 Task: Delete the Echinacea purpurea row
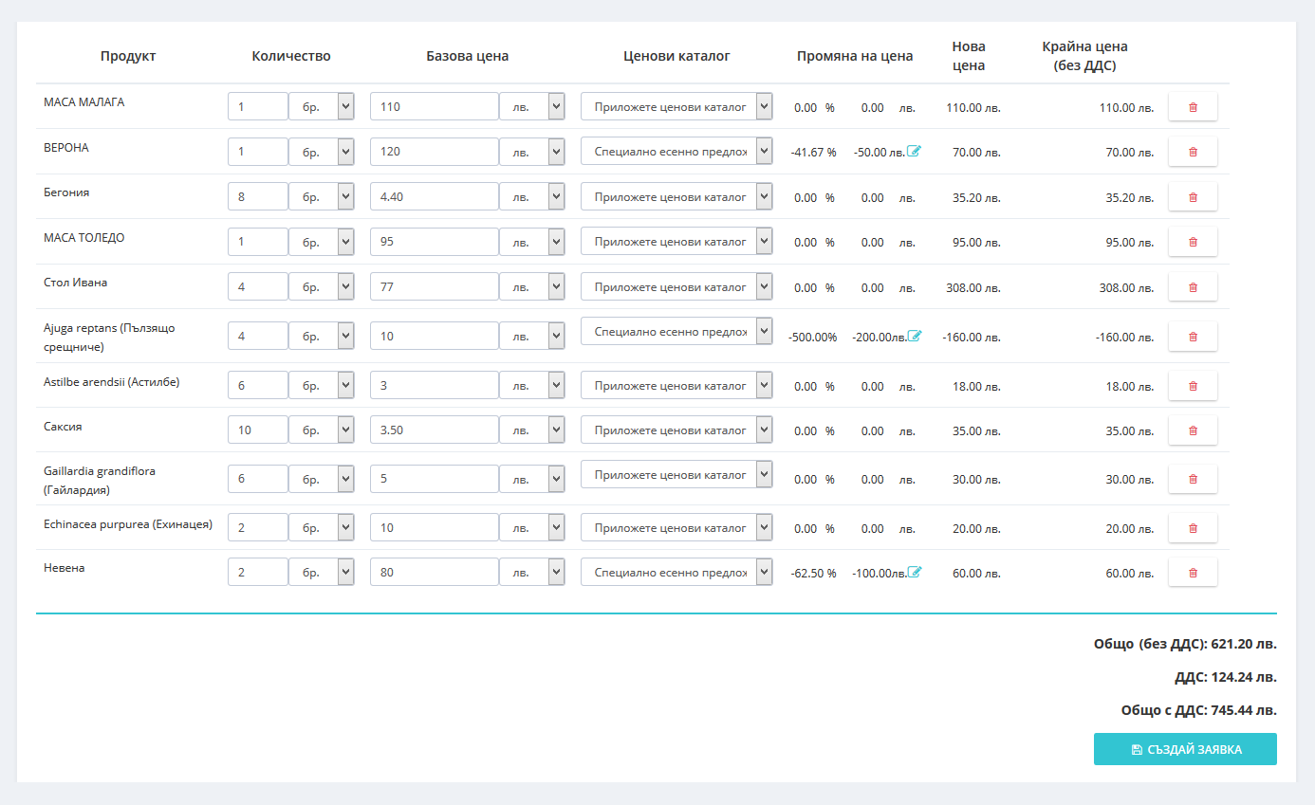click(1193, 528)
